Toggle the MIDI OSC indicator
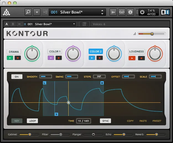 [84, 24]
